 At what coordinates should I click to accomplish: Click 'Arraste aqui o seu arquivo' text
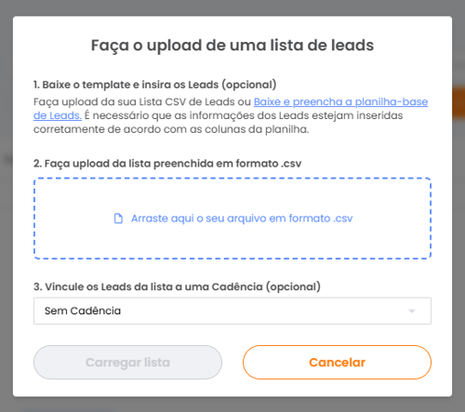[x=199, y=219]
